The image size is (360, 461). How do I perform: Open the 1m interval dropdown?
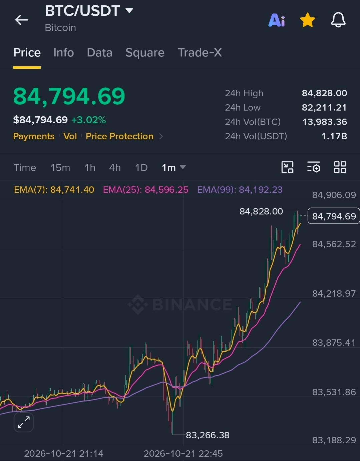tap(173, 168)
